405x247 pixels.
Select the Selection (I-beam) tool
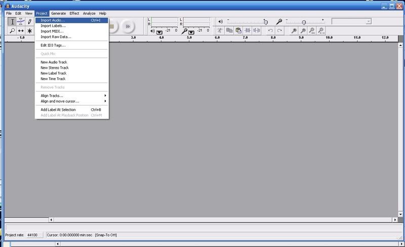click(x=13, y=22)
